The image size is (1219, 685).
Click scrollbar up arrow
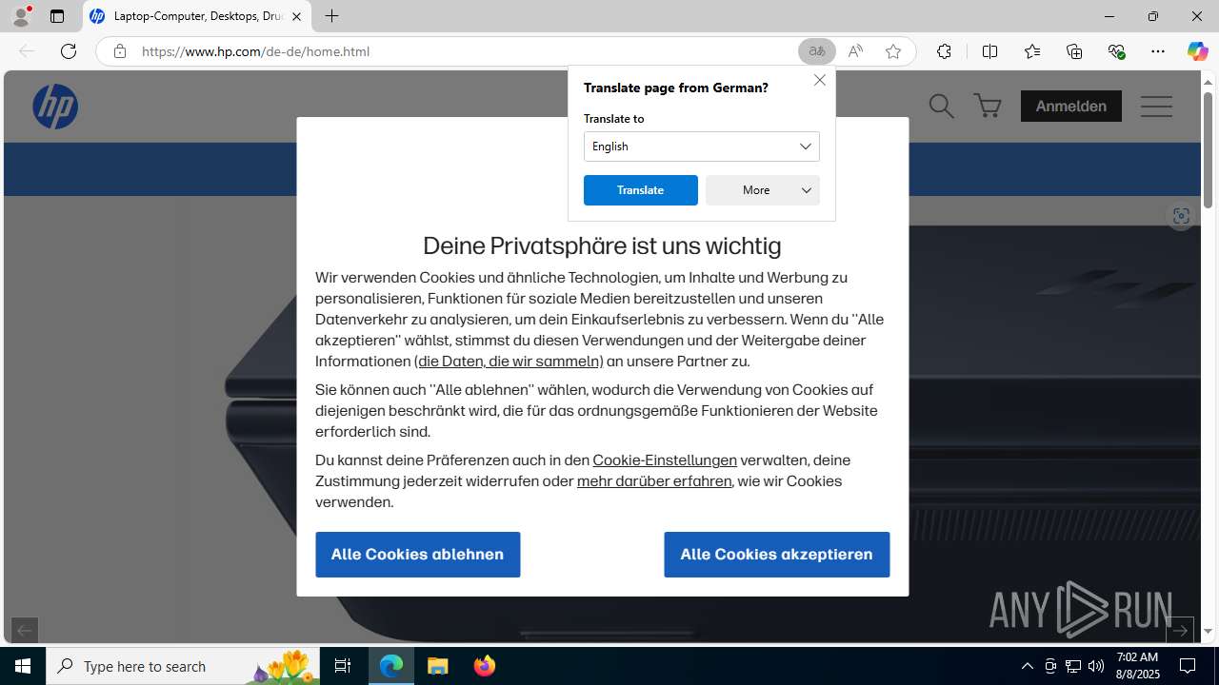point(1208,83)
